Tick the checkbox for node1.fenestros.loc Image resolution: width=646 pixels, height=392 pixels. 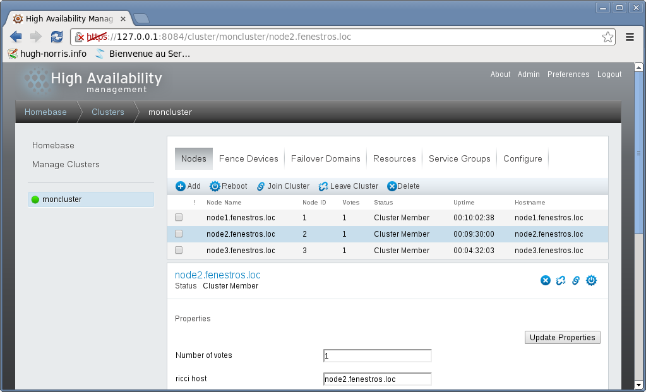click(x=179, y=217)
